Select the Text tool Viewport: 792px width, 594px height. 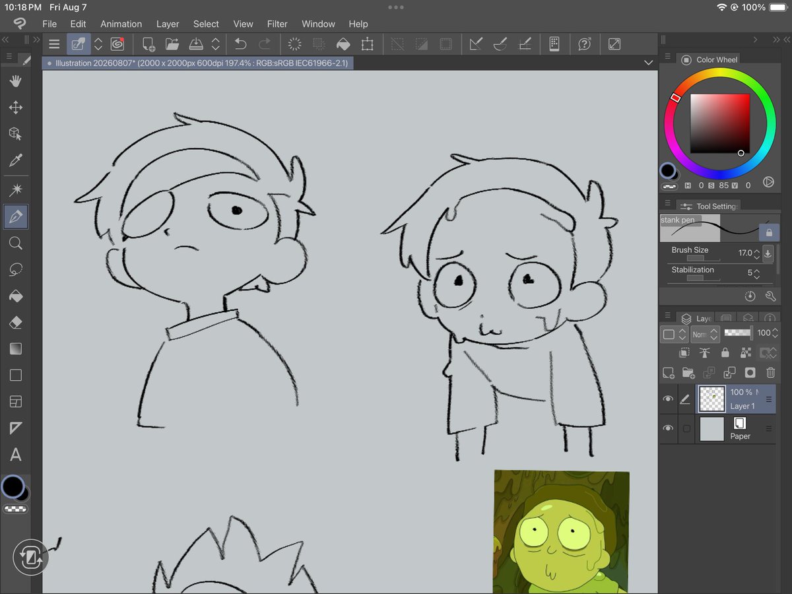tap(16, 455)
